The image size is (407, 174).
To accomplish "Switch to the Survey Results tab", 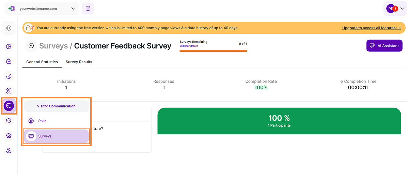I will point(79,62).
